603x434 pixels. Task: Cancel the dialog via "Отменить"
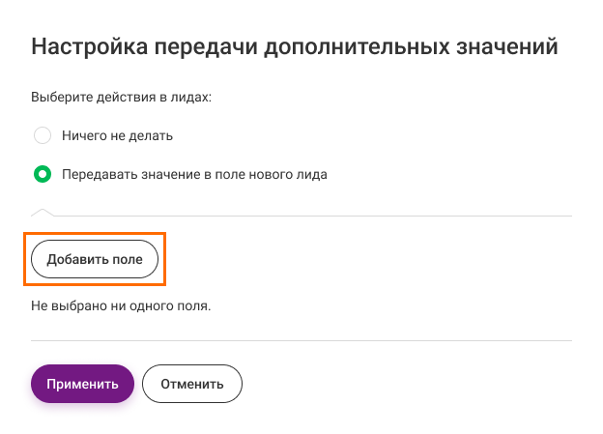(192, 384)
